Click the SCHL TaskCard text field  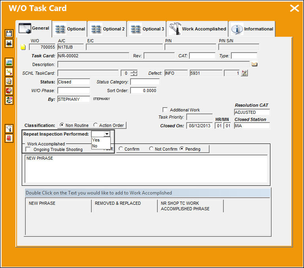click(x=88, y=73)
